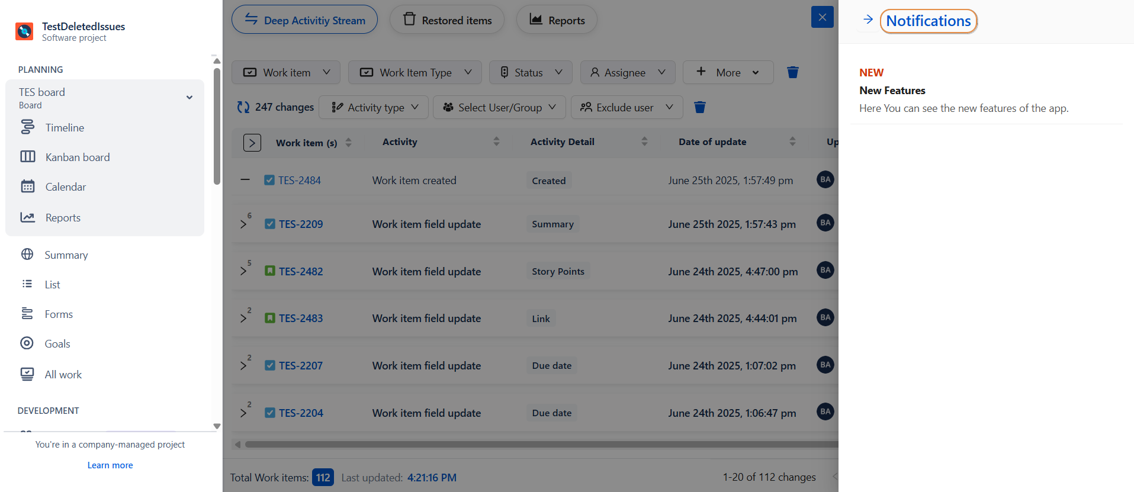
Task: Click the Learn more link
Action: (x=110, y=465)
